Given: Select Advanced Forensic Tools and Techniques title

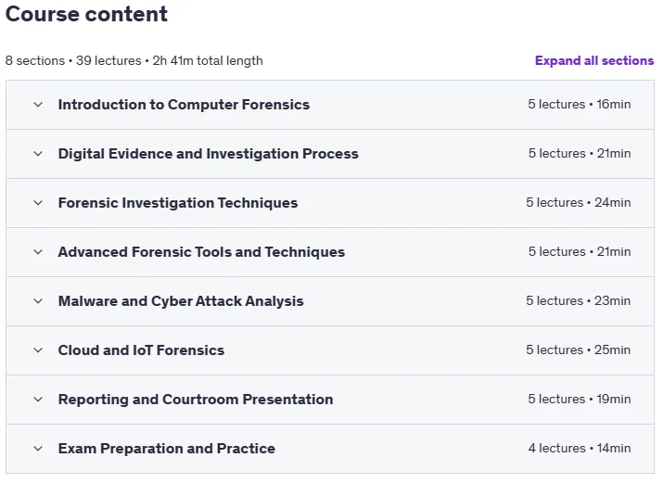Looking at the screenshot, I should [202, 252].
